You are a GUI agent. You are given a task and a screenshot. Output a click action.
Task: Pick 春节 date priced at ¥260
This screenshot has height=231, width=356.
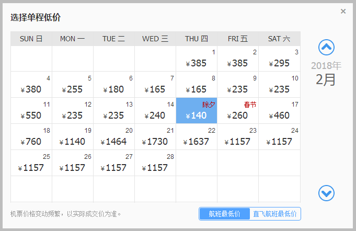[238, 111]
